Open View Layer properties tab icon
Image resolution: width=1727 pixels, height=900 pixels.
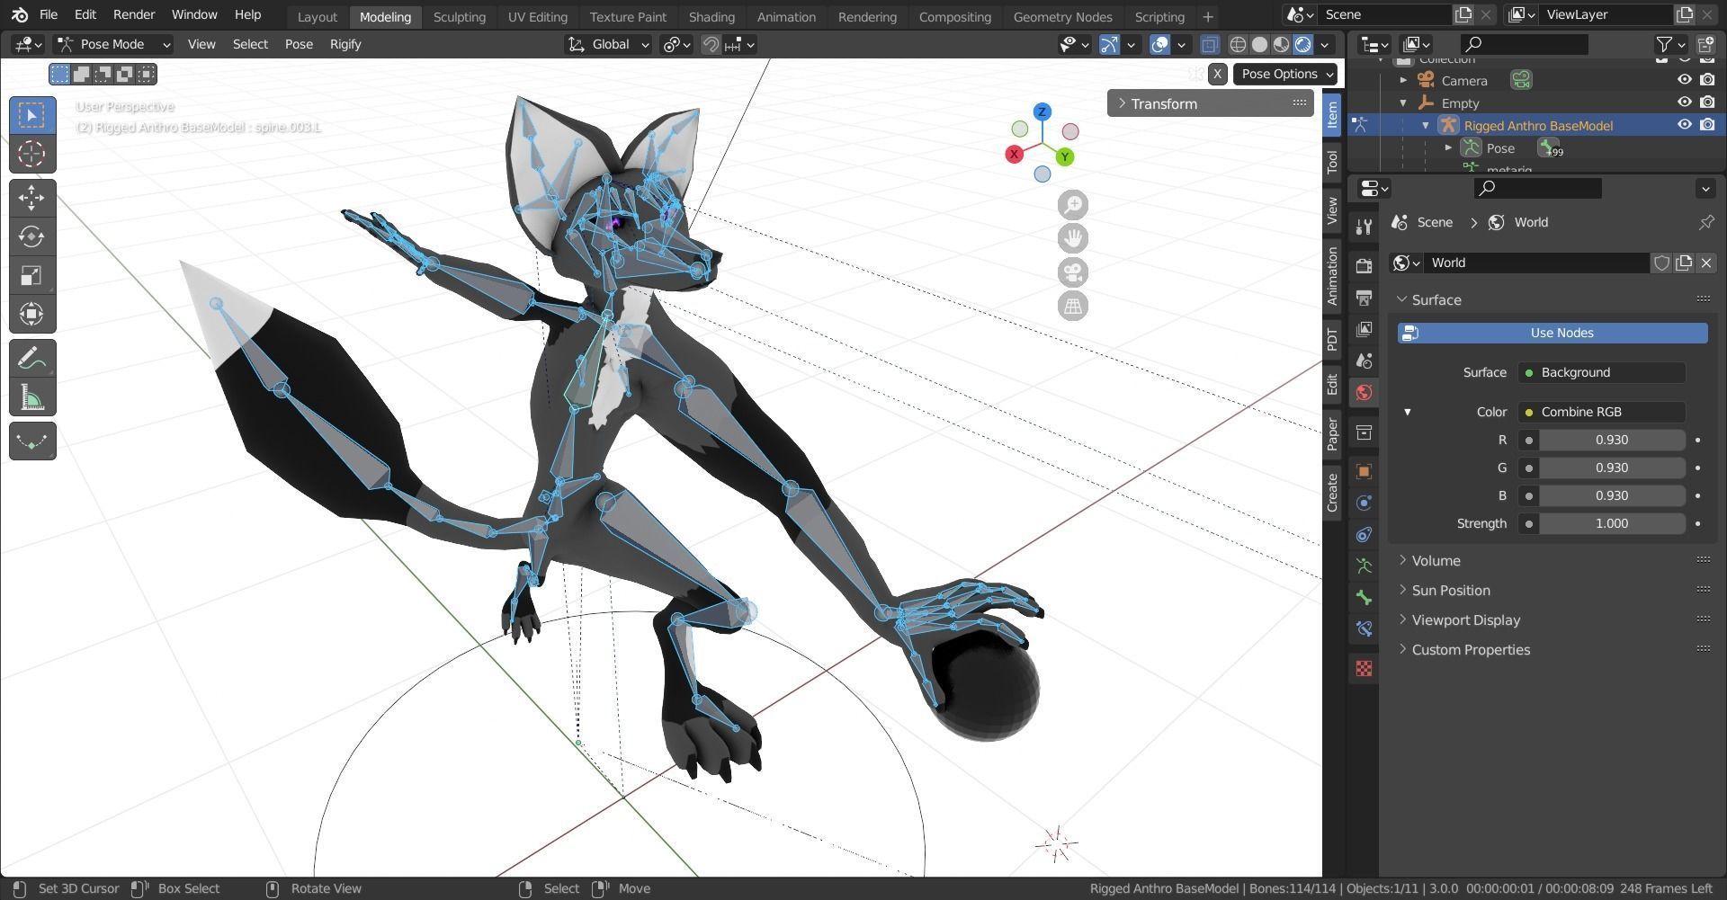click(1364, 329)
